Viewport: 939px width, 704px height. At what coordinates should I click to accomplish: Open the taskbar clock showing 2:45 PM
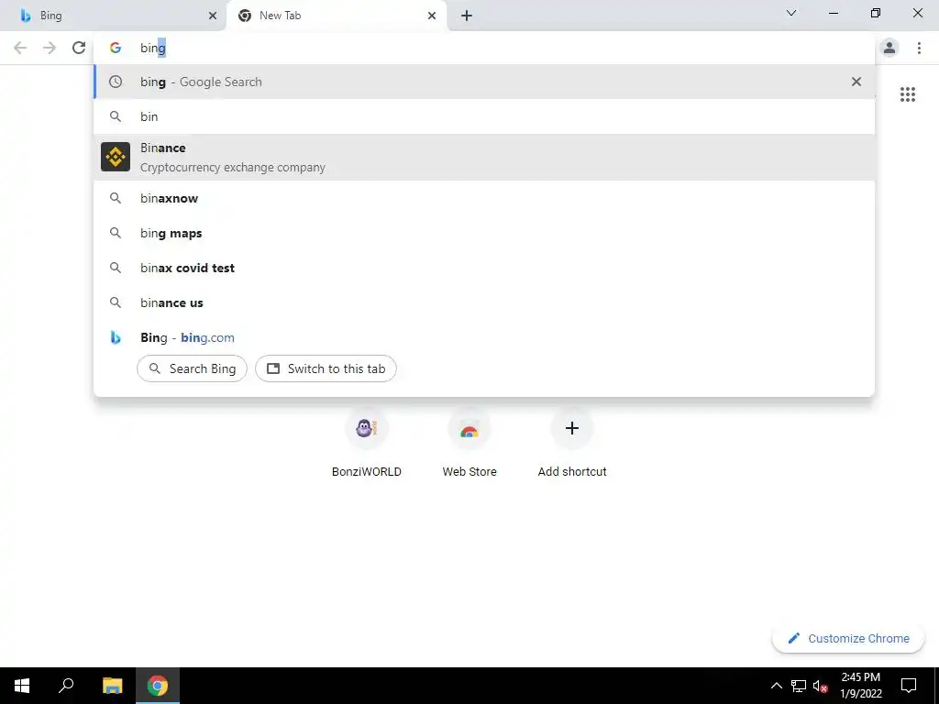click(x=860, y=686)
